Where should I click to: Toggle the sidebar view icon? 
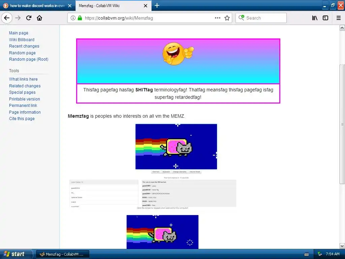point(325,18)
